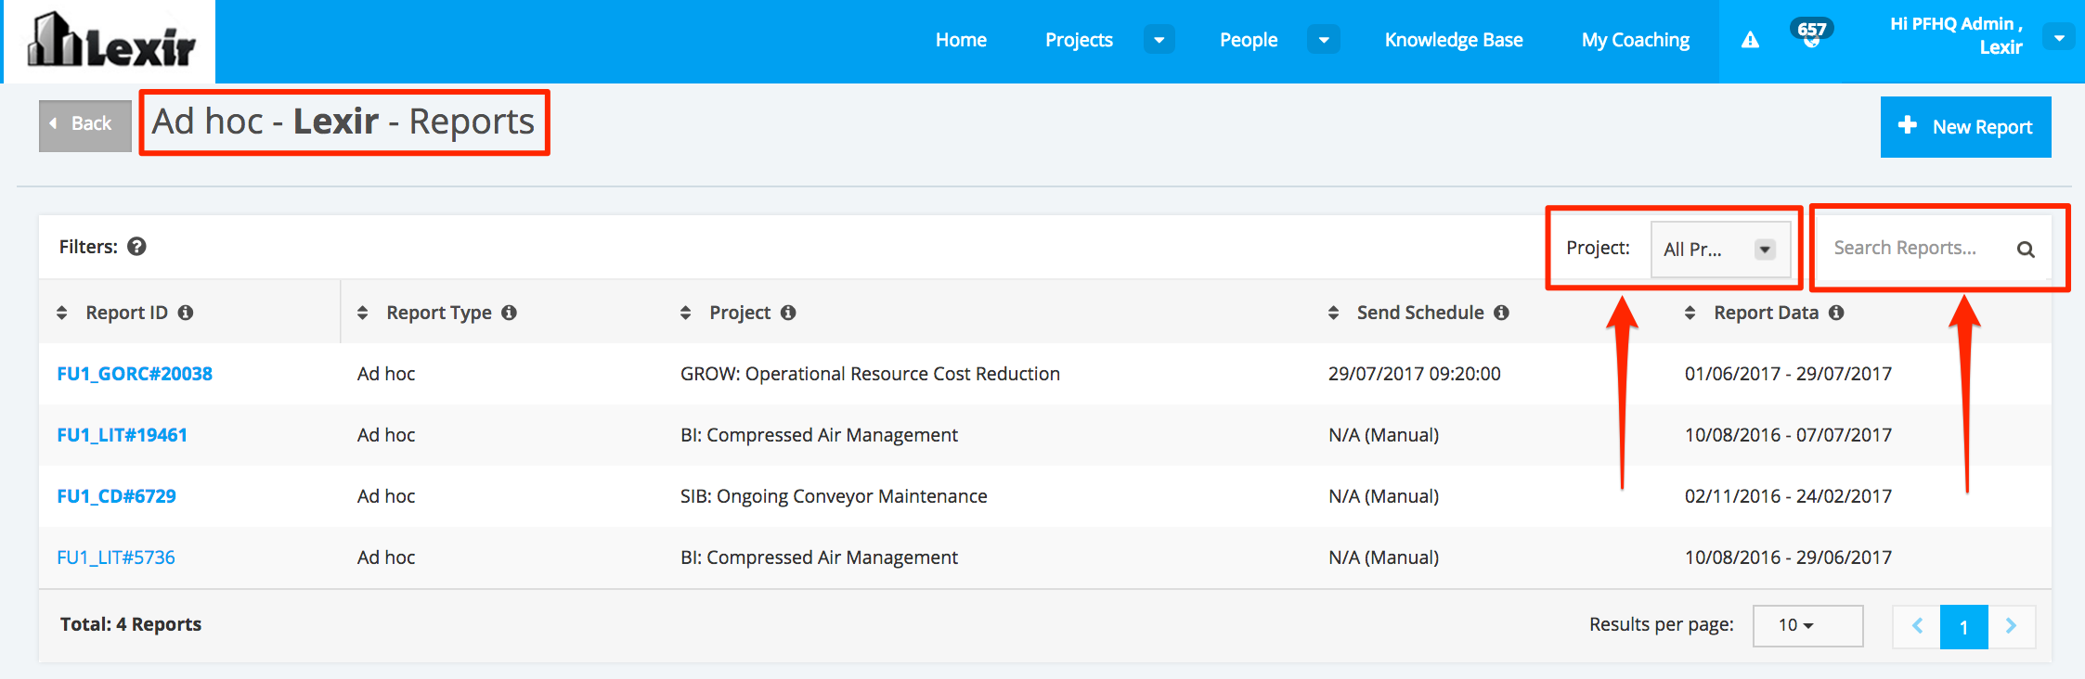
Task: Open notifications badge showing 657
Action: [1812, 33]
